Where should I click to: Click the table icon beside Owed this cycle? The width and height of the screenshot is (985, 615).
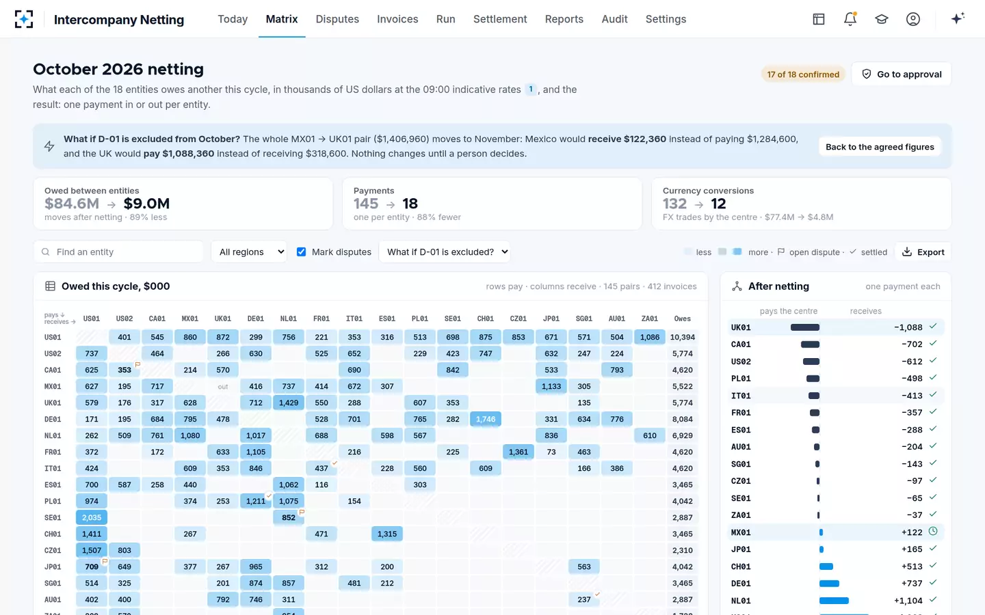coord(50,286)
